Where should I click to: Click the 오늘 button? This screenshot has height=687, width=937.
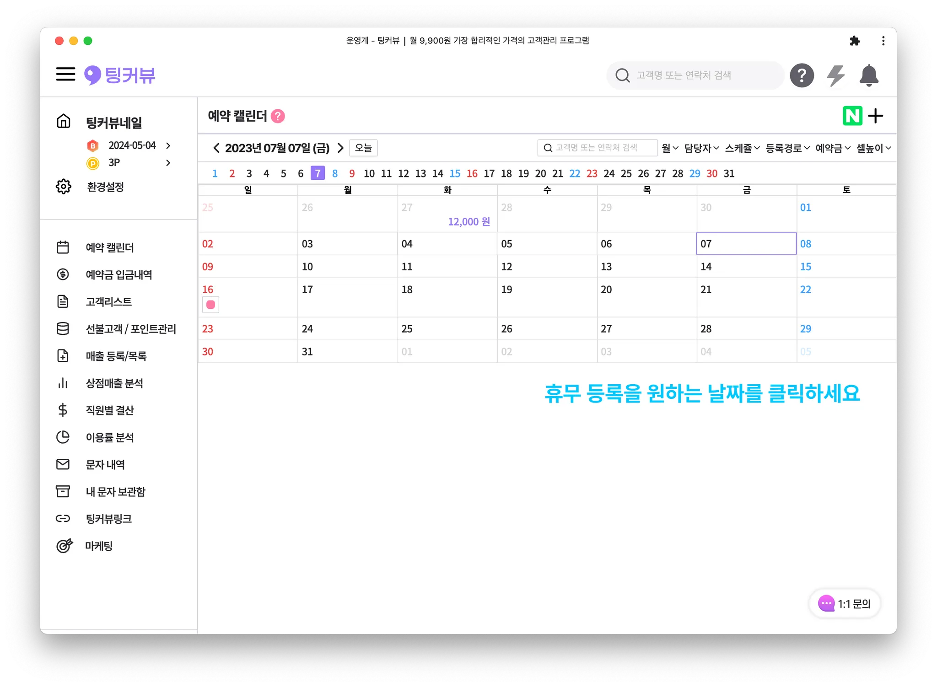click(x=363, y=148)
